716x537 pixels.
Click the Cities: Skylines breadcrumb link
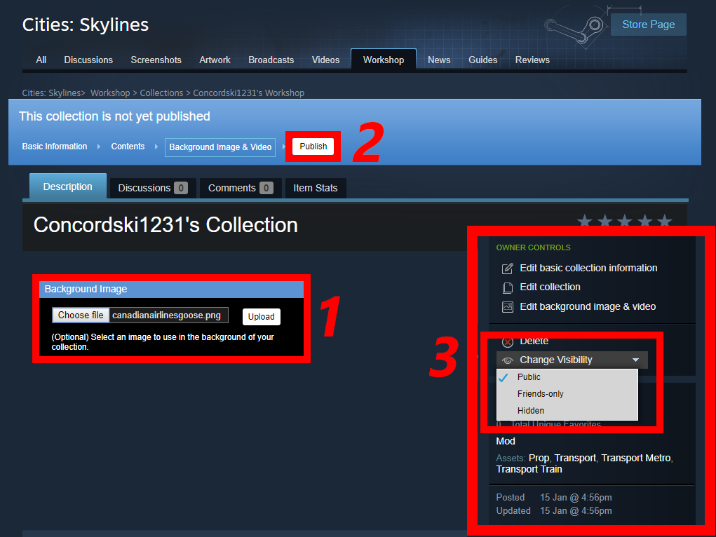coord(51,93)
